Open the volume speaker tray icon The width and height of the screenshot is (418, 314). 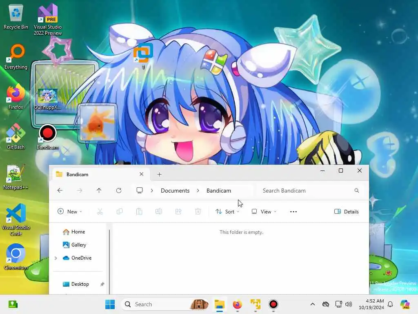349,304
